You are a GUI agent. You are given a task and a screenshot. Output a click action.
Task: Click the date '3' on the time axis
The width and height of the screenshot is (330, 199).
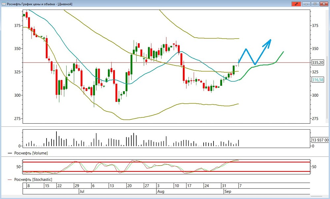[158, 186]
